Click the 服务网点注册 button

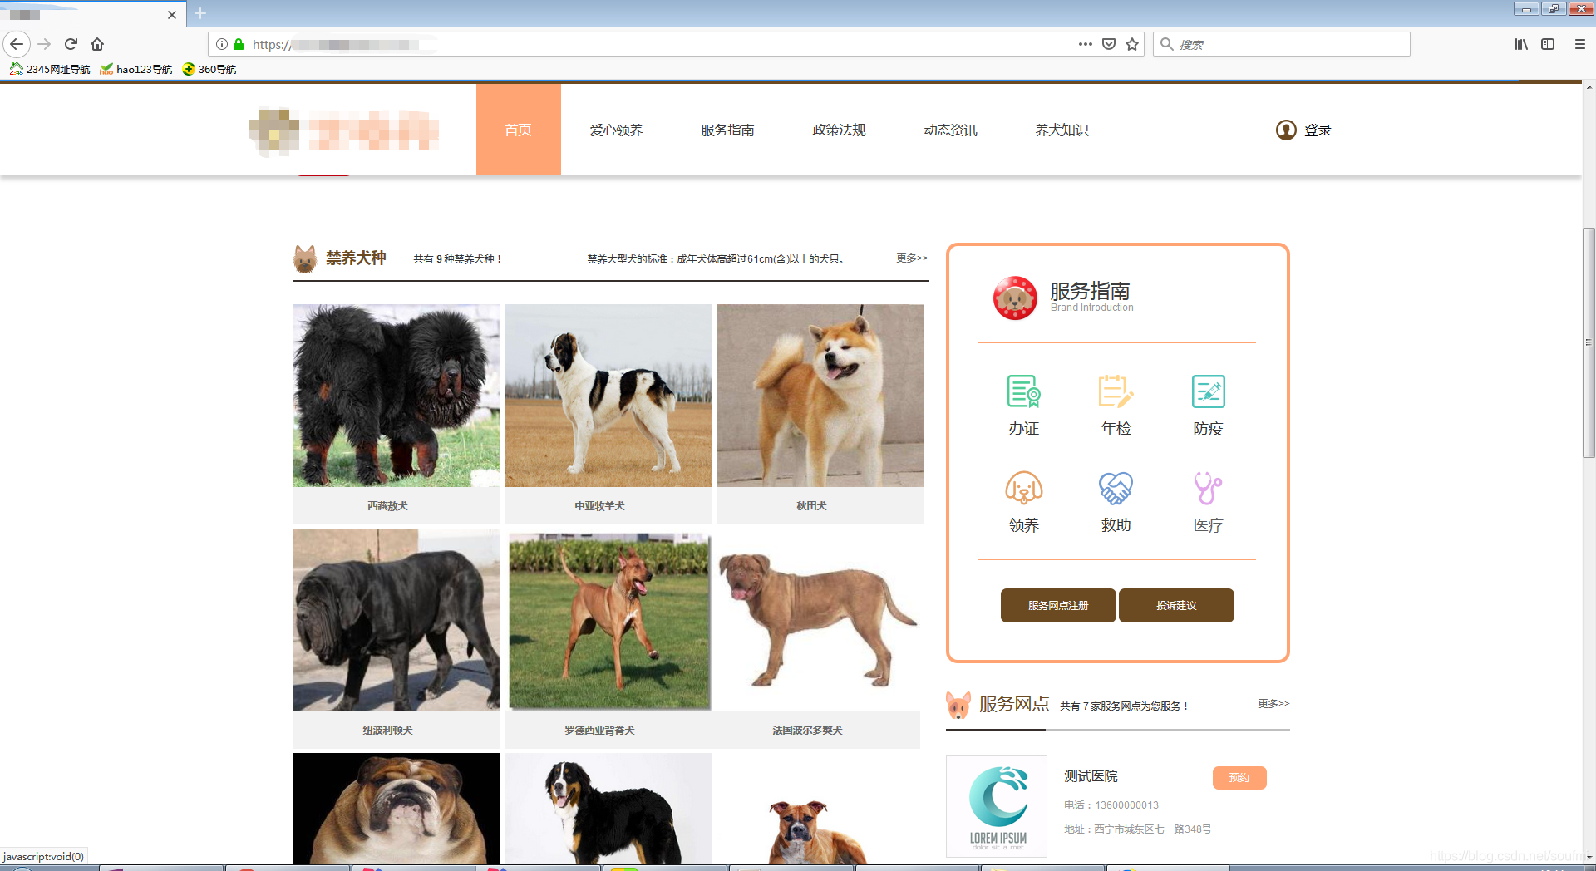1057,605
